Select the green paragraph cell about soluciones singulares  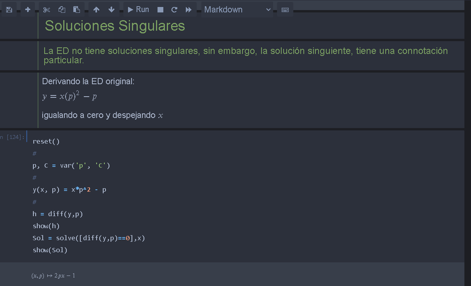(x=245, y=55)
